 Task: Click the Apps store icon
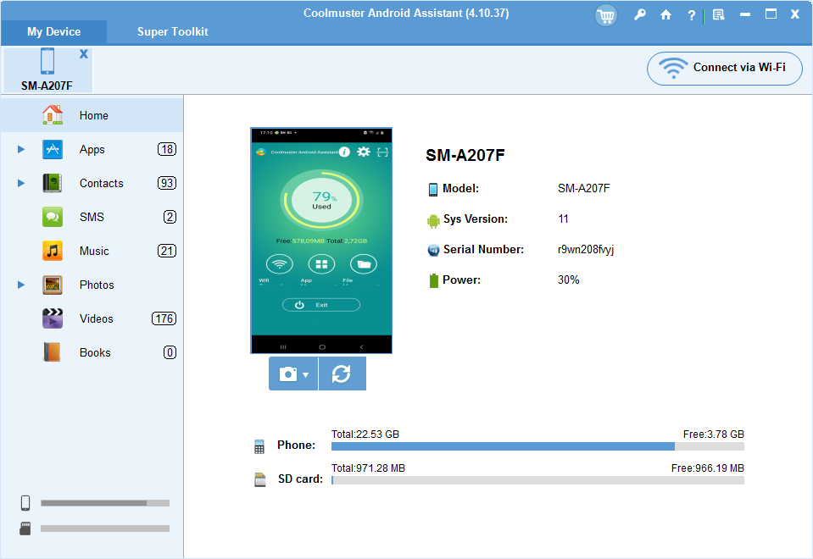click(53, 149)
